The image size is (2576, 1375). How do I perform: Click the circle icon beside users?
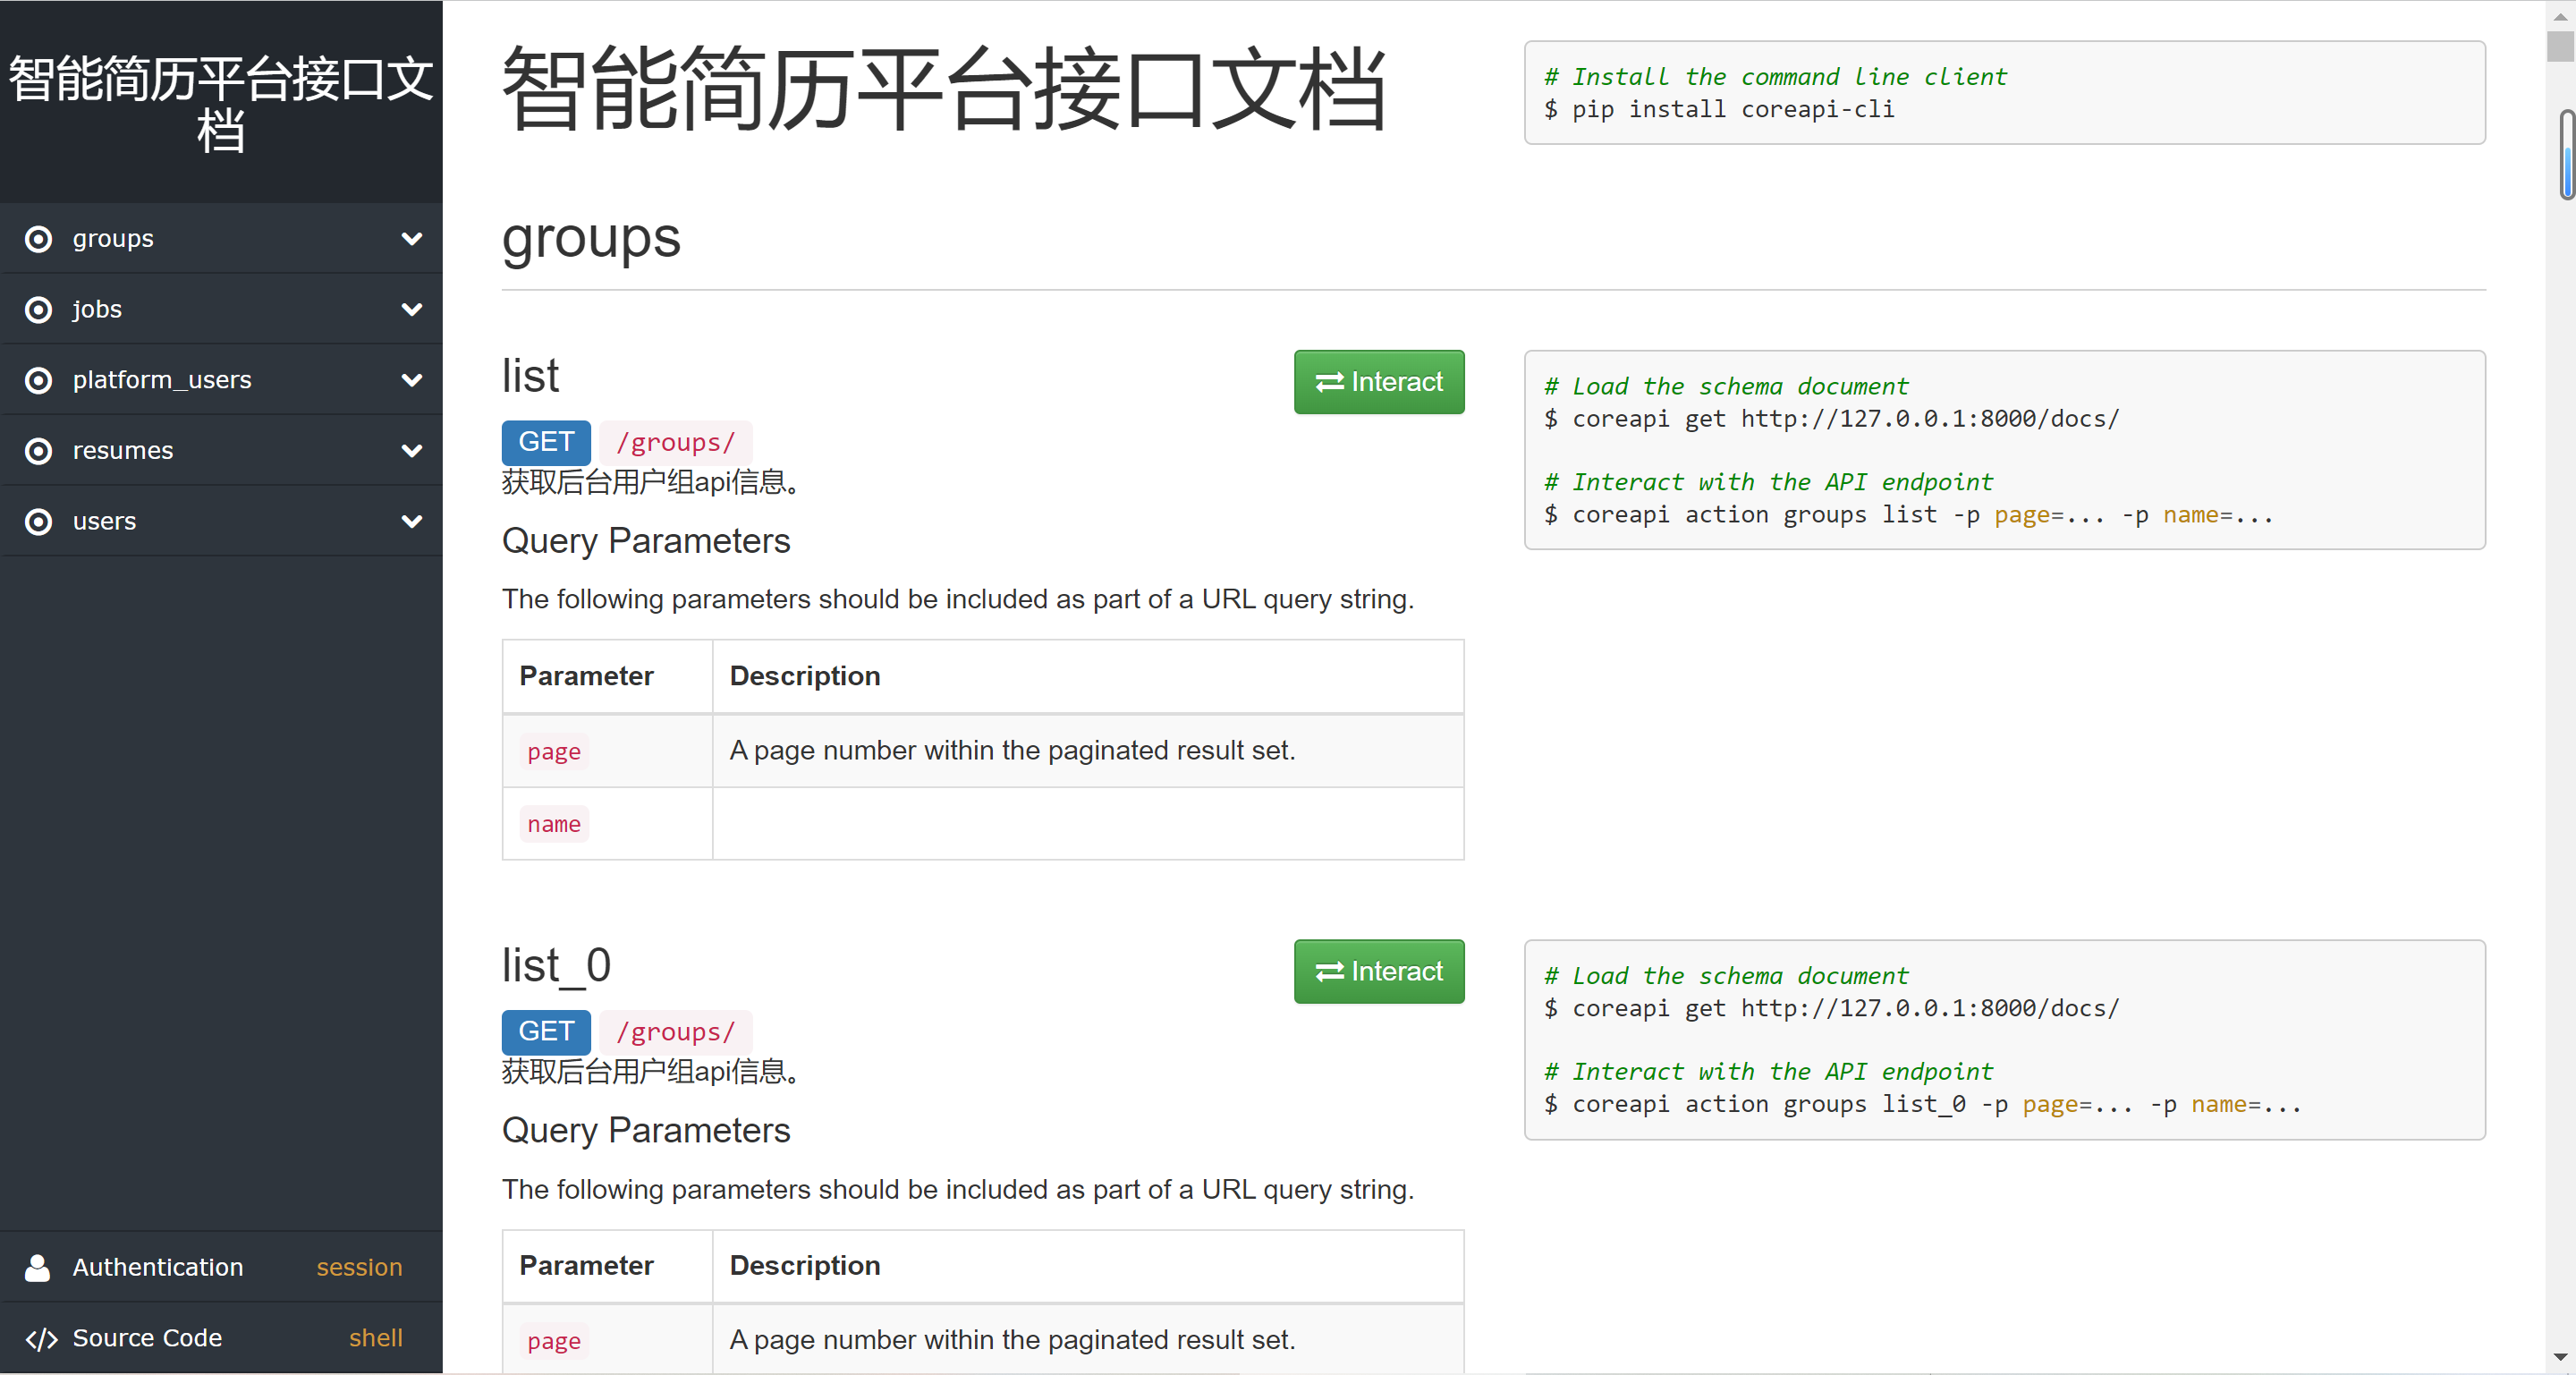point(38,522)
